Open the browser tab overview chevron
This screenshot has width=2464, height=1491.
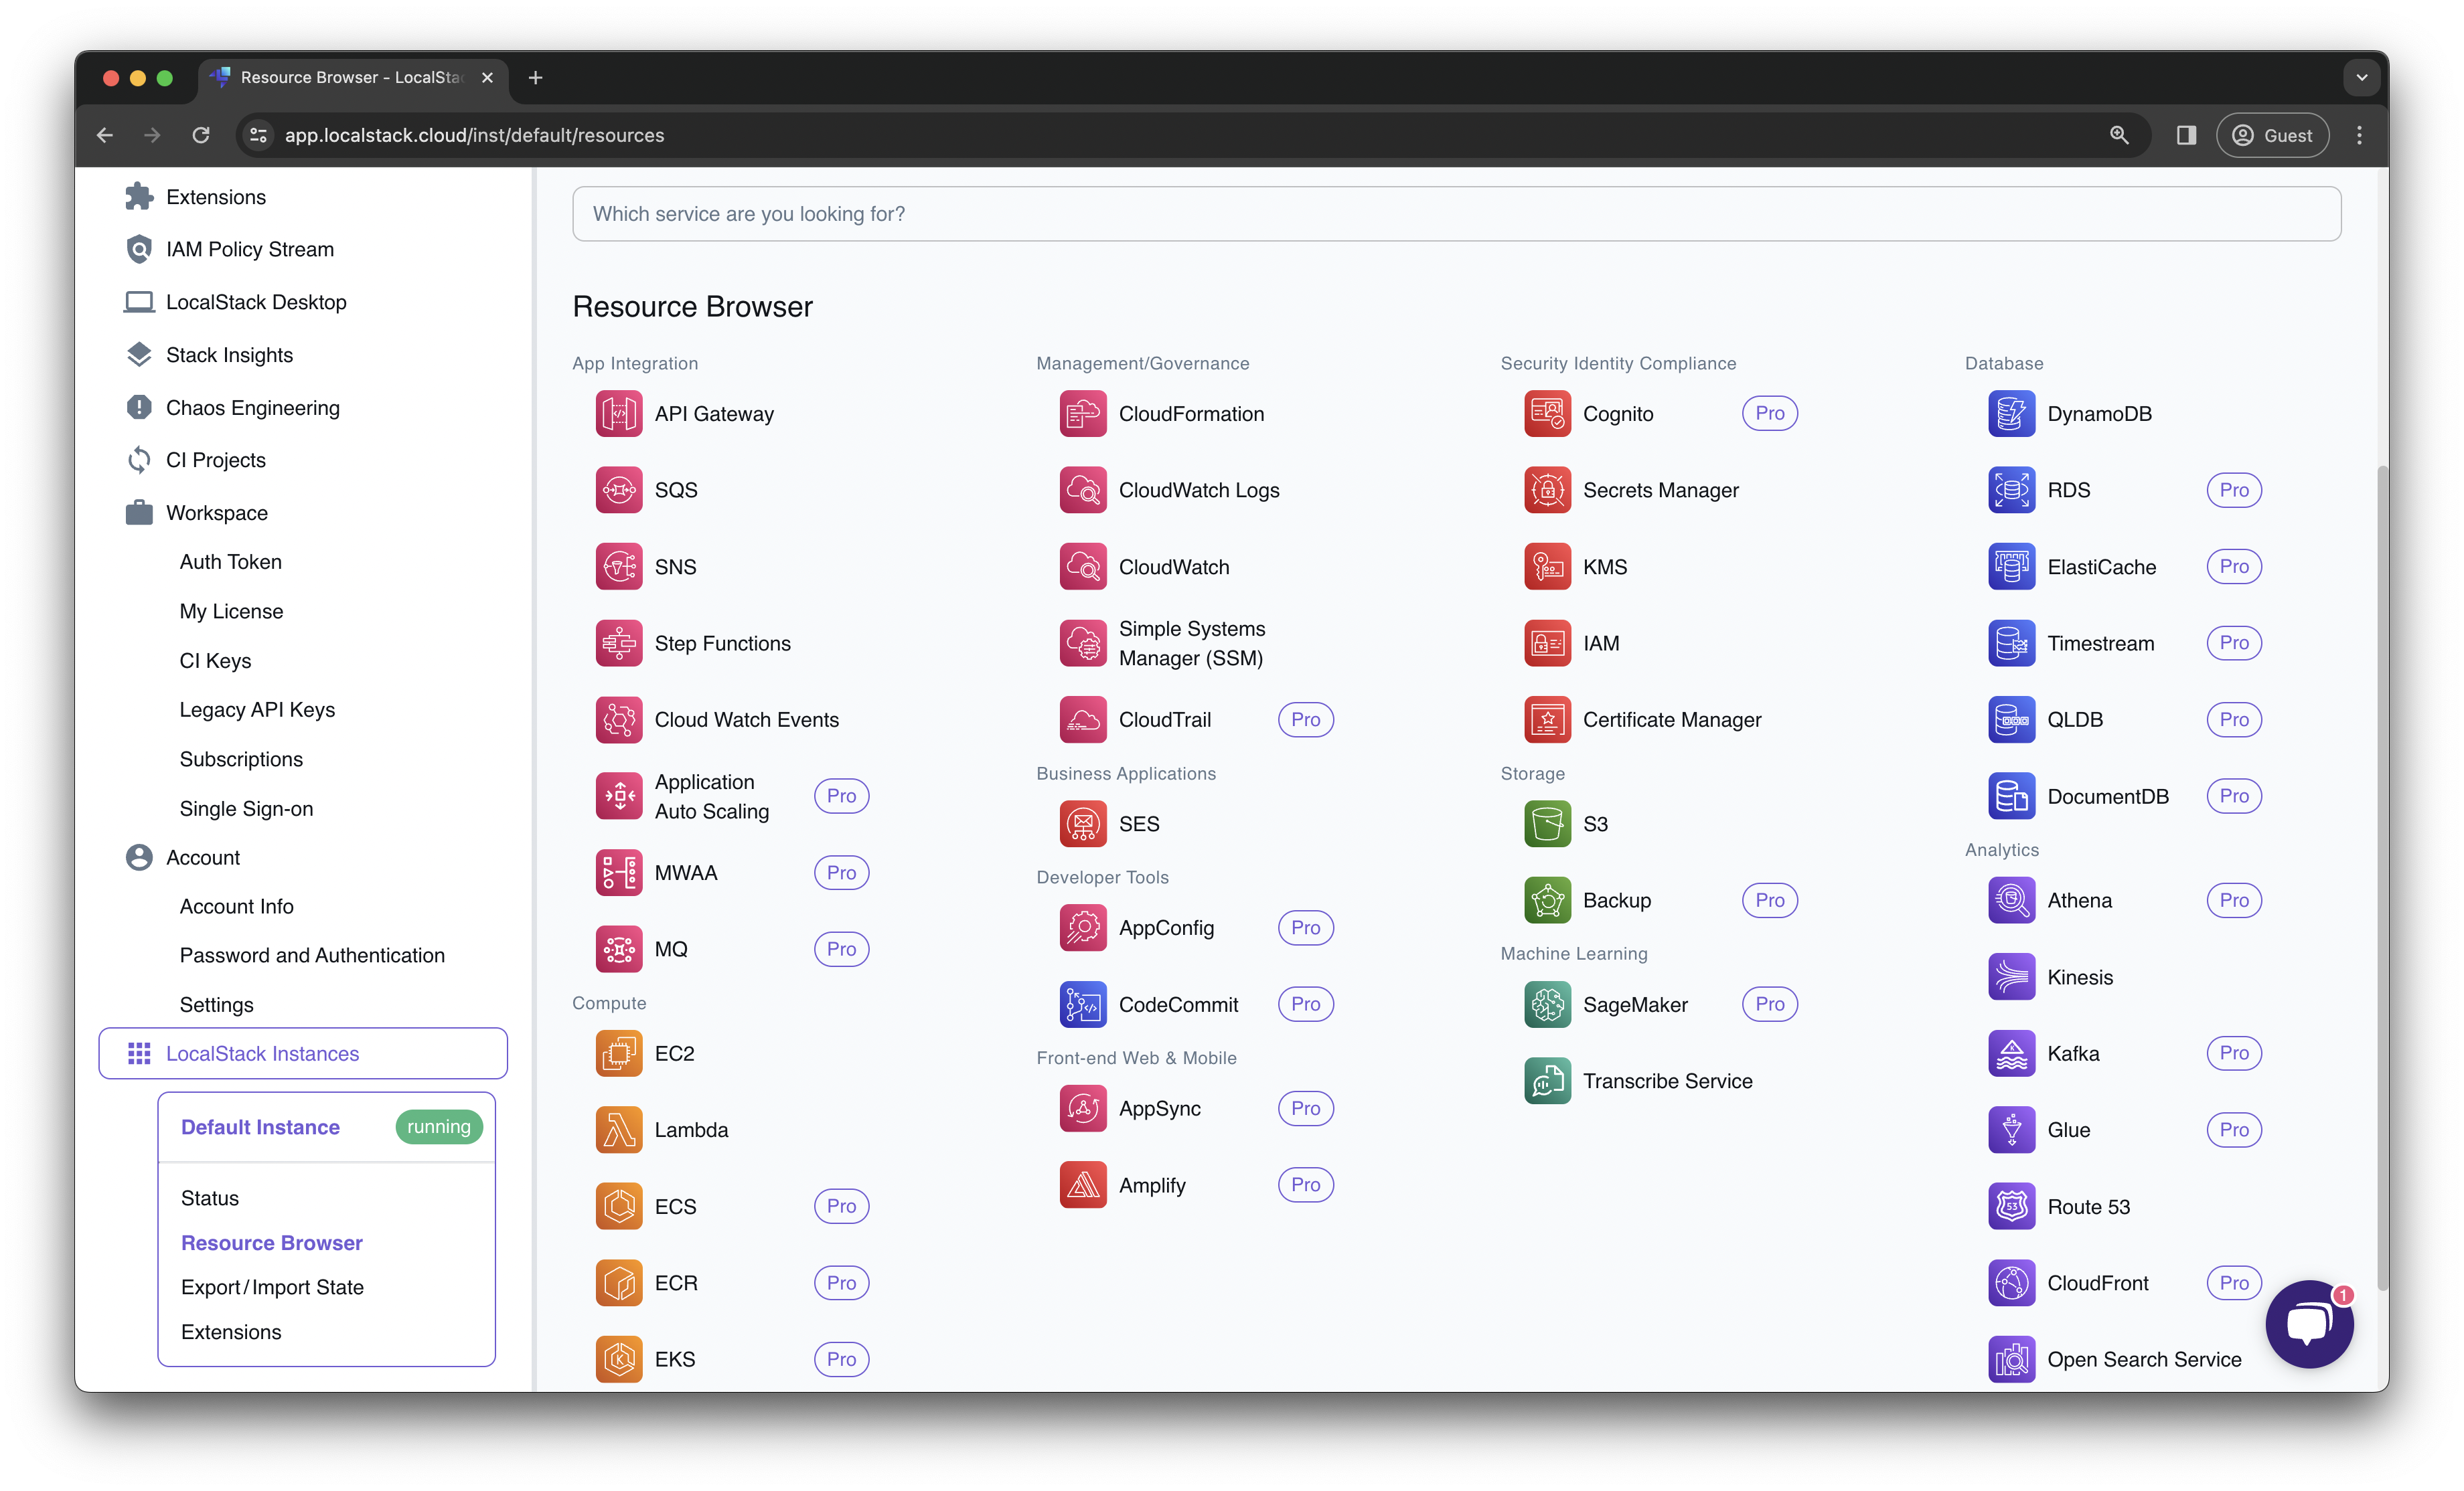(x=2362, y=77)
